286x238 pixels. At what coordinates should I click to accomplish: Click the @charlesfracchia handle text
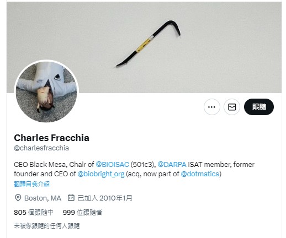click(41, 148)
